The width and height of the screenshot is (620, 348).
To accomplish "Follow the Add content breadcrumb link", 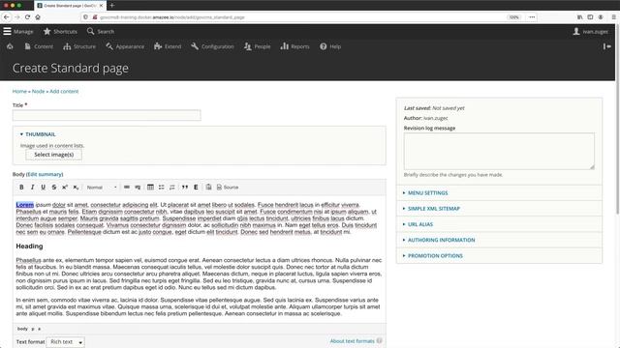I will tap(64, 91).
